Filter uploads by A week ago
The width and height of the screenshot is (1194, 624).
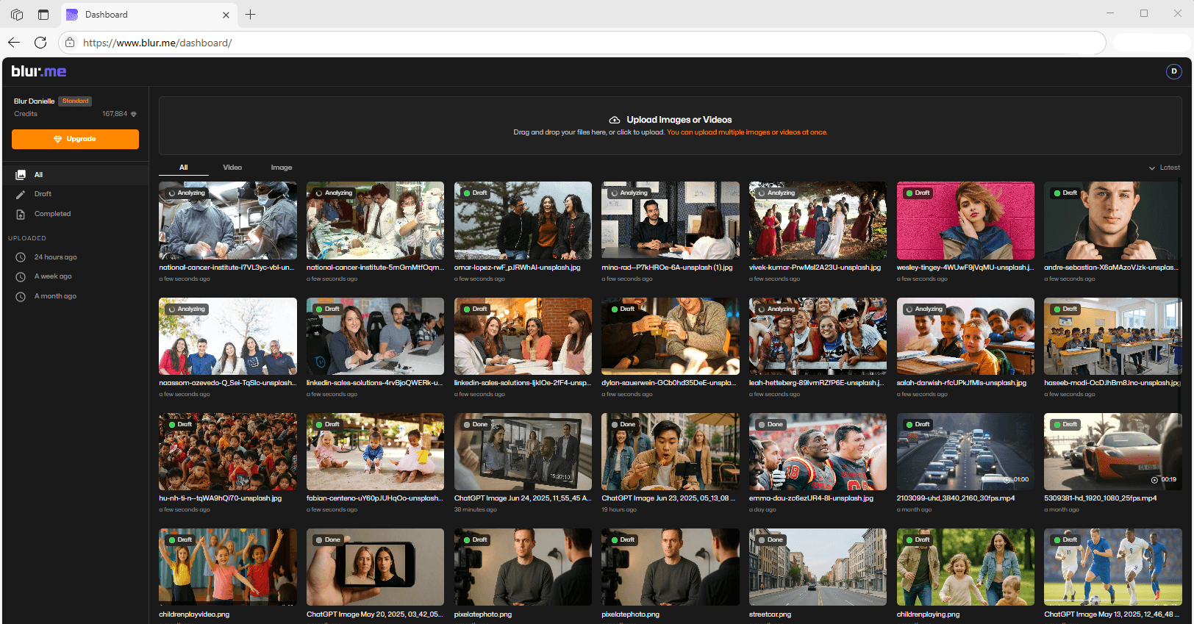tap(53, 276)
